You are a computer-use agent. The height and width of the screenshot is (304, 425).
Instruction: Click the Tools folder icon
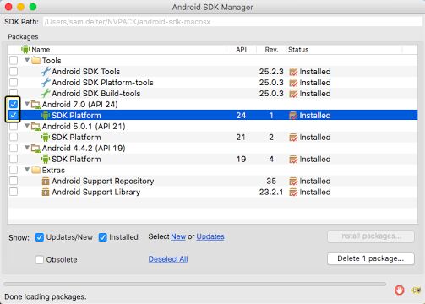35,61
